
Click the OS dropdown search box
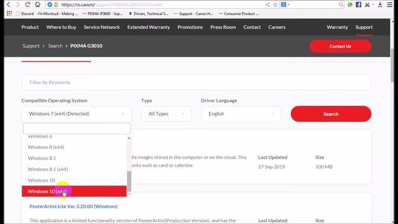coord(76,129)
